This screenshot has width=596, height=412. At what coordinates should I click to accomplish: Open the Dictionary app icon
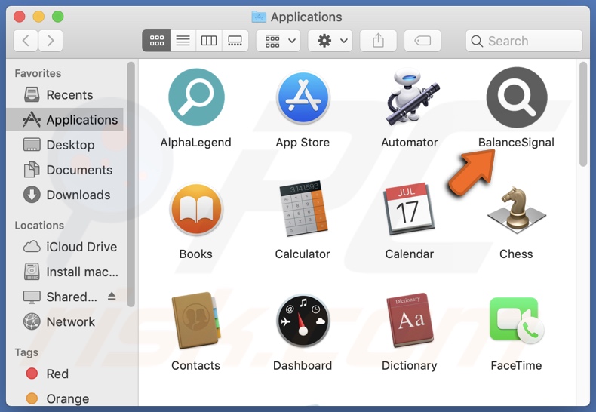pyautogui.click(x=410, y=321)
